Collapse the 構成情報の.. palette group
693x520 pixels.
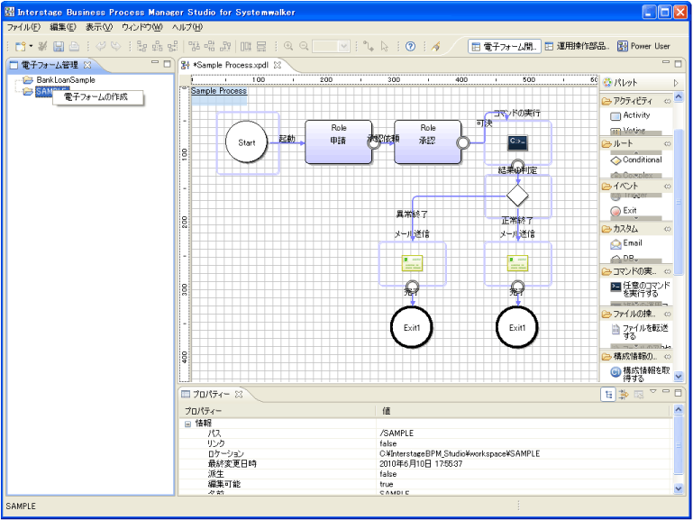coord(667,356)
